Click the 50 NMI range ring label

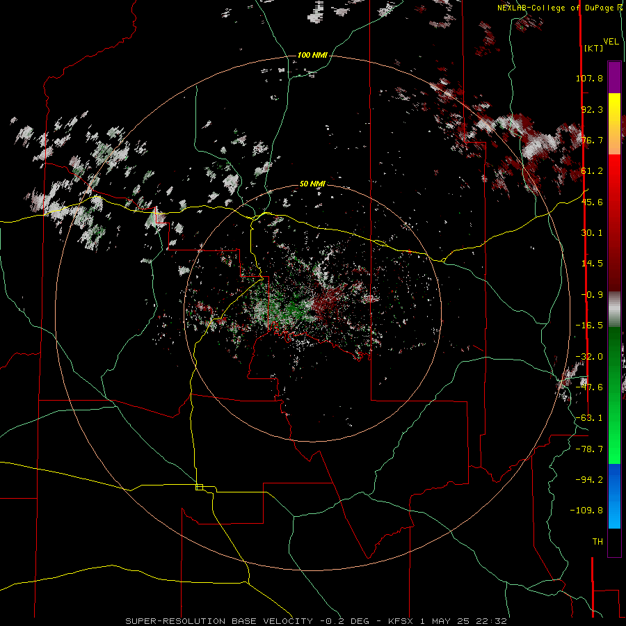(312, 184)
